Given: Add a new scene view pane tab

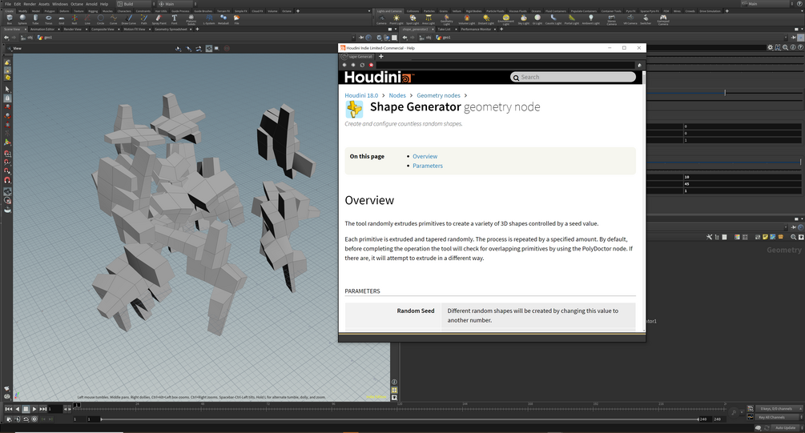Looking at the screenshot, I should (197, 30).
